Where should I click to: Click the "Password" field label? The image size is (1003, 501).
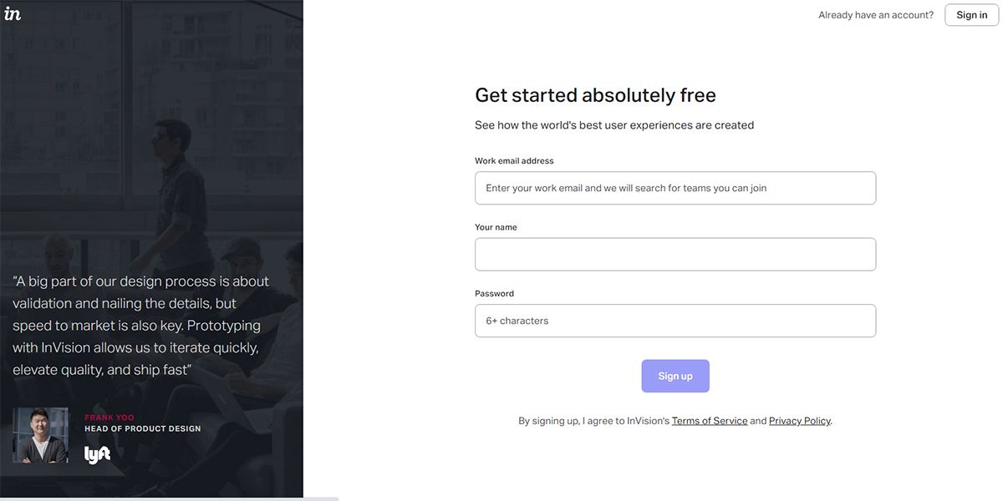494,294
